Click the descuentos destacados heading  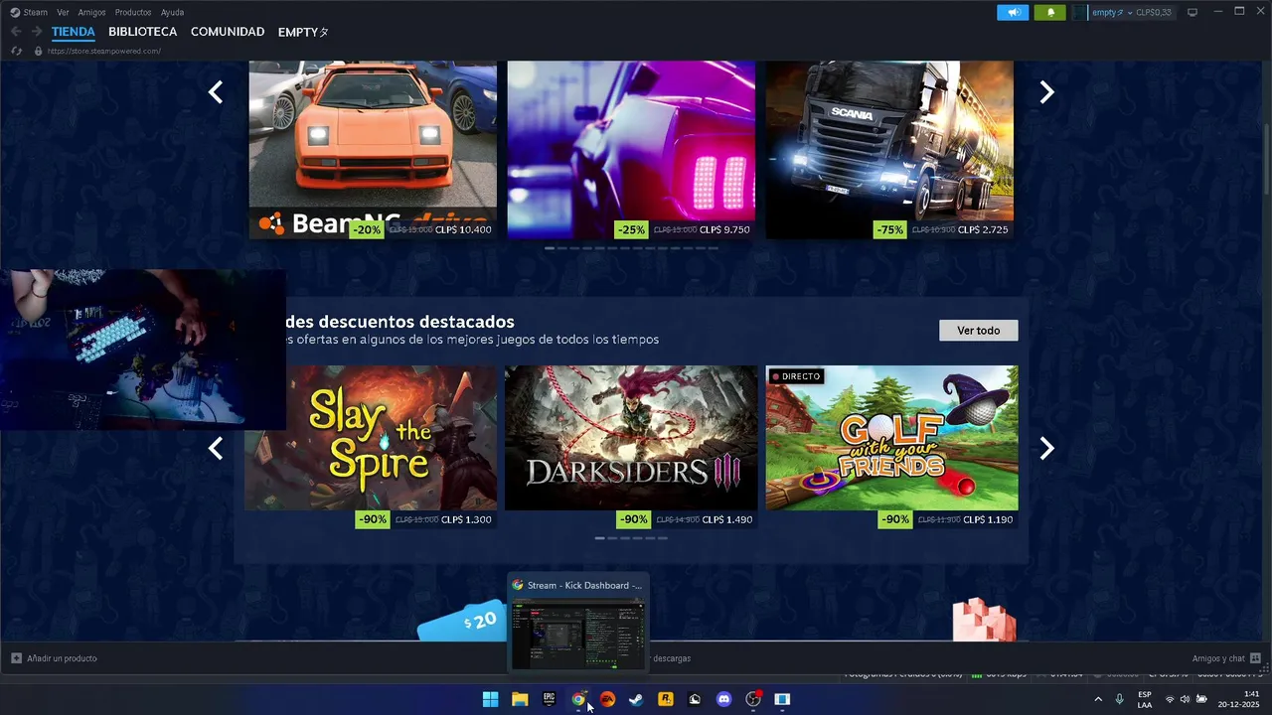(x=400, y=322)
